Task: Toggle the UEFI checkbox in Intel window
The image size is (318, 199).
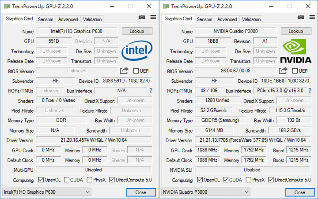Action: pos(136,71)
